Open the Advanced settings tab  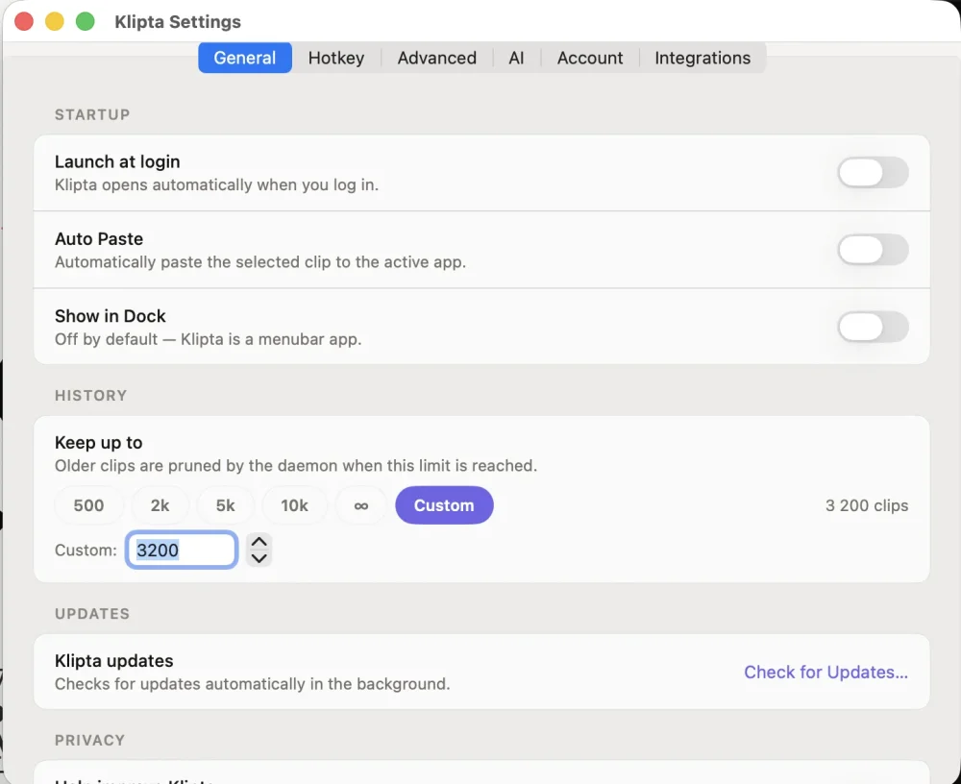(x=436, y=58)
